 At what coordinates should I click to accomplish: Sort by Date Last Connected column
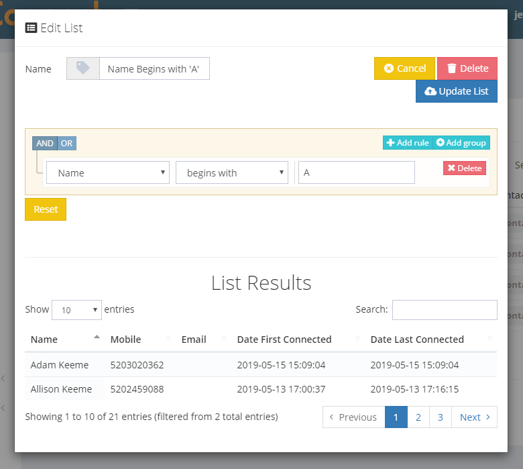pos(430,340)
